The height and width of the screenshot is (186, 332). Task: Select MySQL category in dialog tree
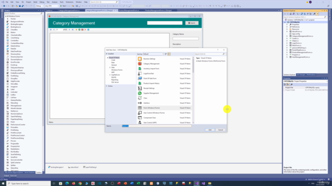point(114,78)
